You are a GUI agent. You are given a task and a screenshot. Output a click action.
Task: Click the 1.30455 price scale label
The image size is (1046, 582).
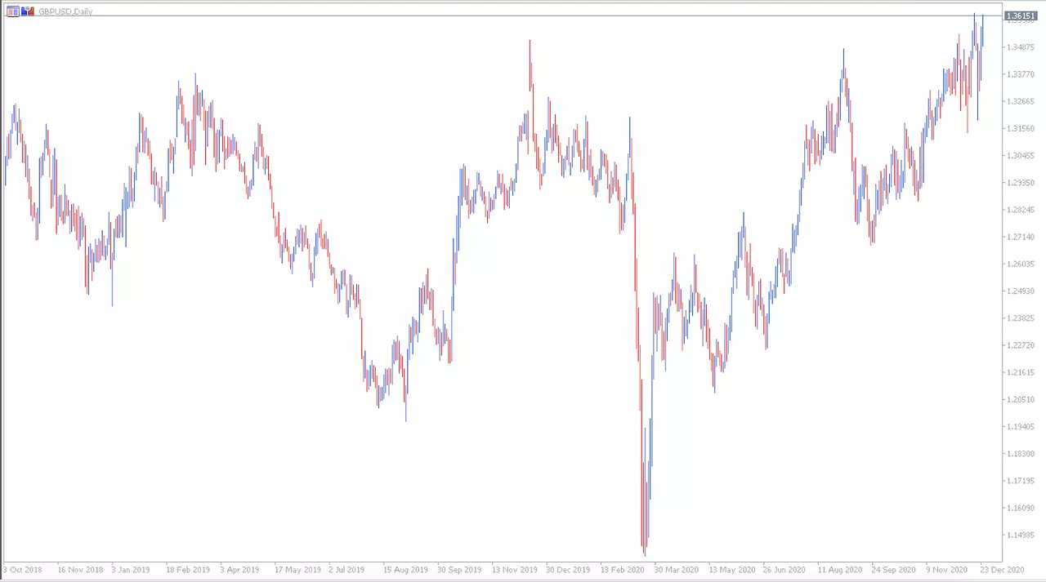(x=1021, y=155)
